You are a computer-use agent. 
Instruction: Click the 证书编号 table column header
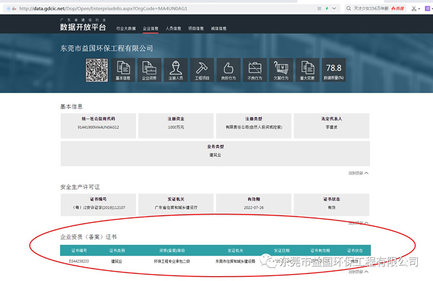79,251
